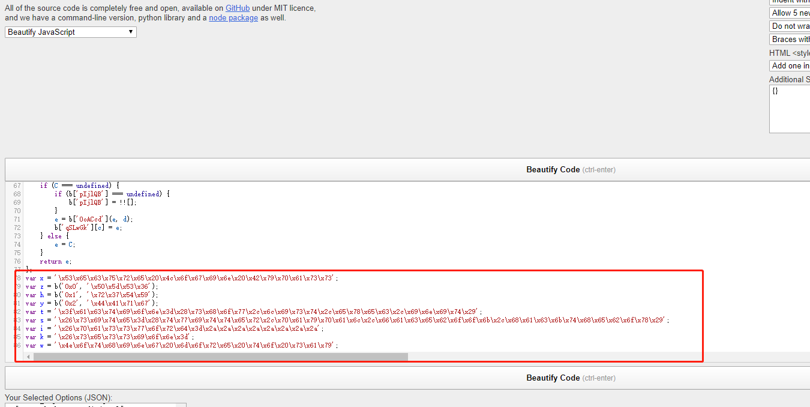This screenshot has width=810, height=407.
Task: Click code line "if (b['pIjlQB'] === undefined) {"
Action: [112, 194]
